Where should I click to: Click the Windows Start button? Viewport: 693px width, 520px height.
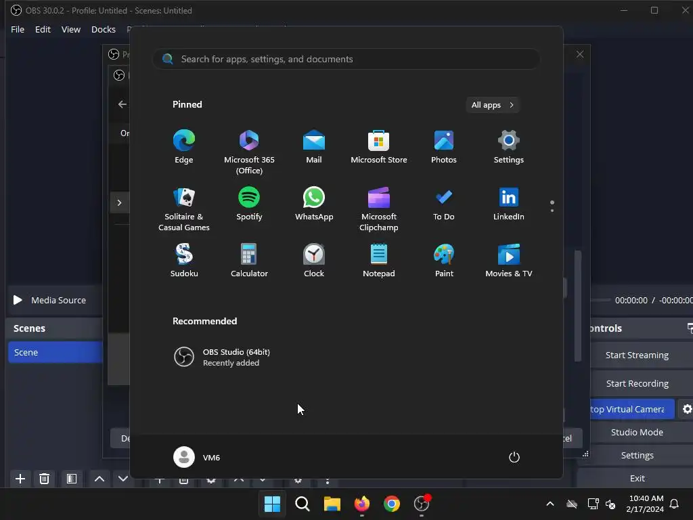click(x=272, y=504)
